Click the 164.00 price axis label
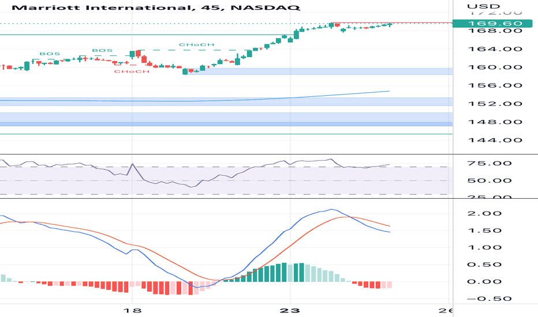Screen dimensions: 538x317 [495, 49]
